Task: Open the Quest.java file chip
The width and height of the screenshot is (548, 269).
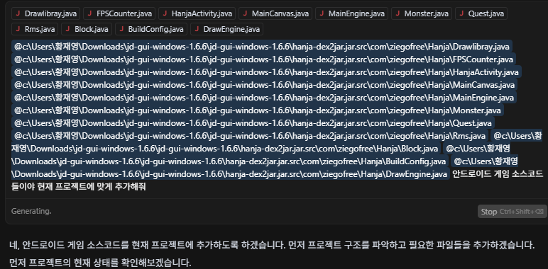Action: point(481,13)
